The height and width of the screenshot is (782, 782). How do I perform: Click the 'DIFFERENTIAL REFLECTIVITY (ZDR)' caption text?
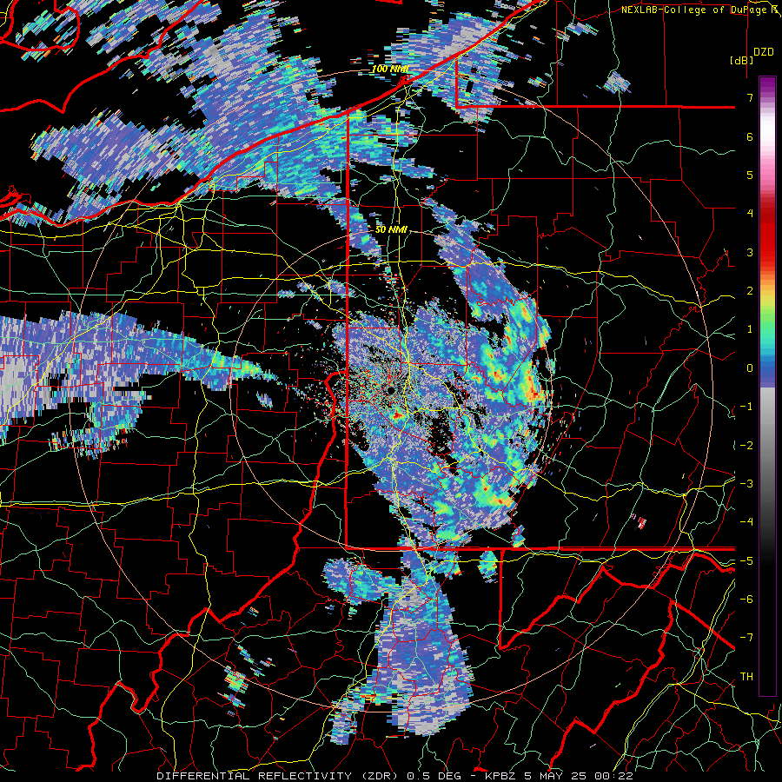(279, 776)
